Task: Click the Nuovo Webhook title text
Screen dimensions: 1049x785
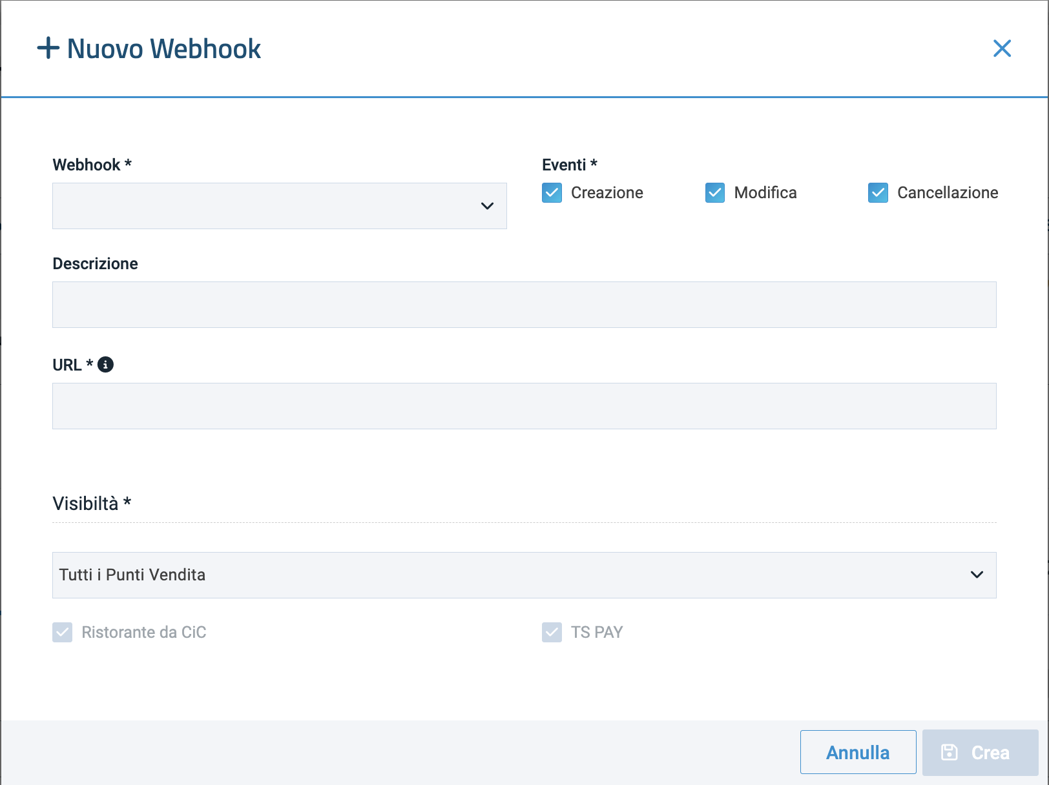Action: pyautogui.click(x=164, y=49)
